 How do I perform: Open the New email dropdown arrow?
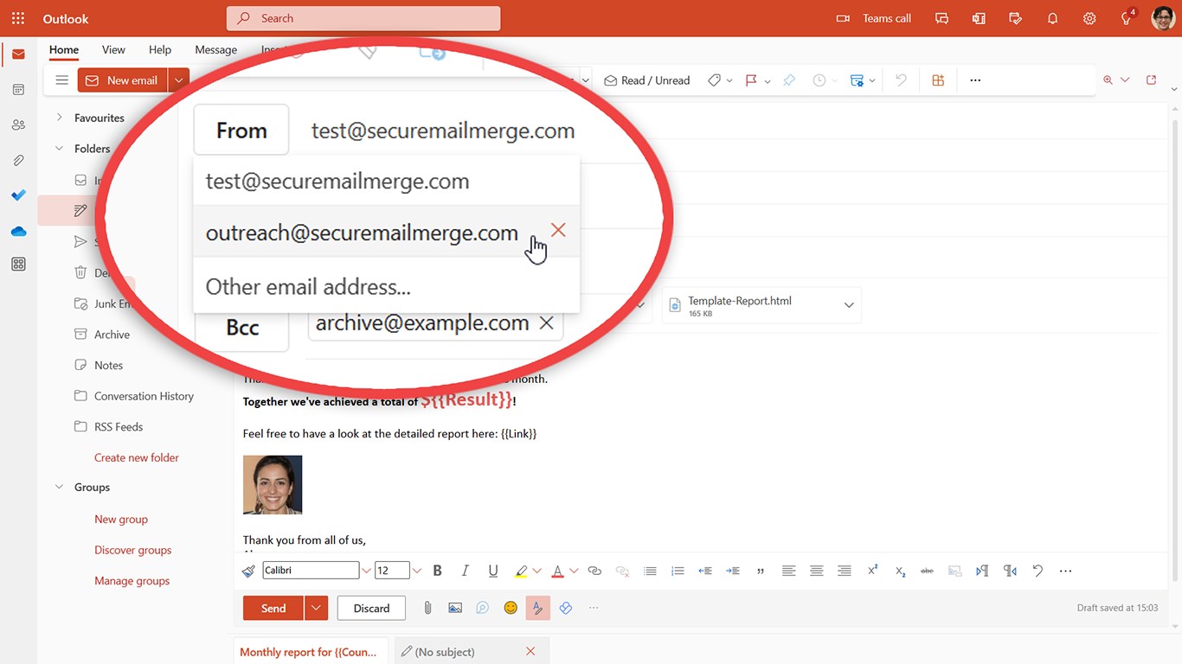click(x=178, y=80)
